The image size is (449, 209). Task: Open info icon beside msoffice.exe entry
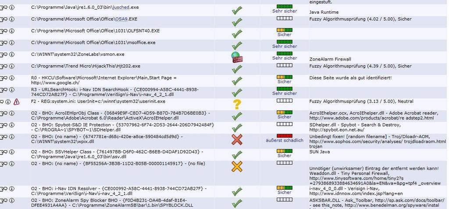click(x=12, y=43)
